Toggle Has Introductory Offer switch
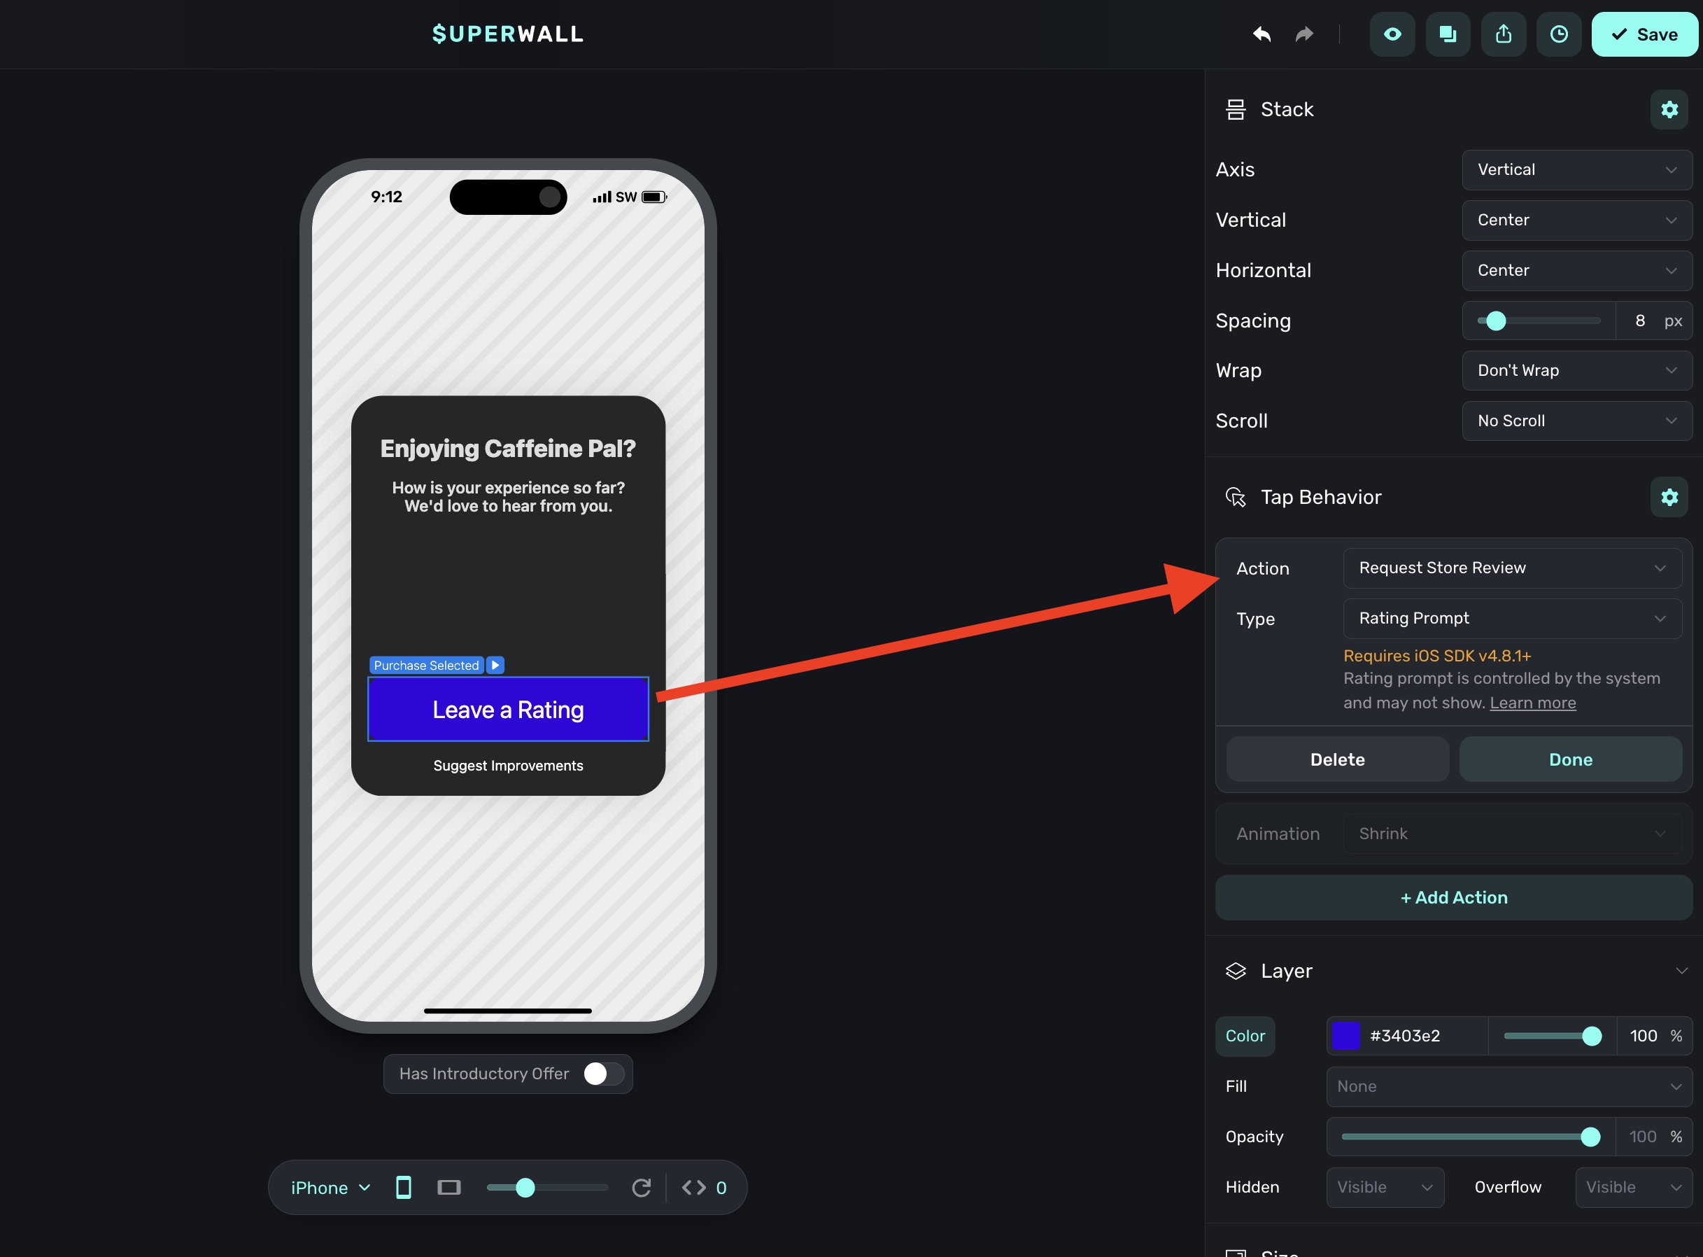The height and width of the screenshot is (1257, 1703). pos(603,1074)
